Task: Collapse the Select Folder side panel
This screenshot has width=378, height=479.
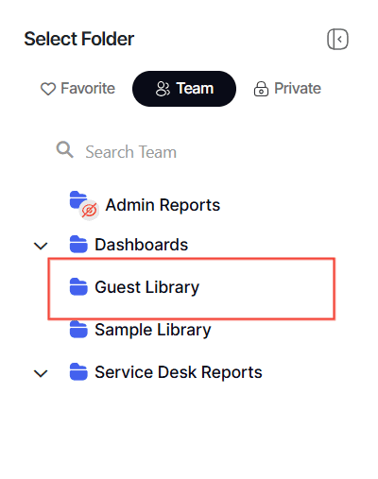Action: pos(337,40)
